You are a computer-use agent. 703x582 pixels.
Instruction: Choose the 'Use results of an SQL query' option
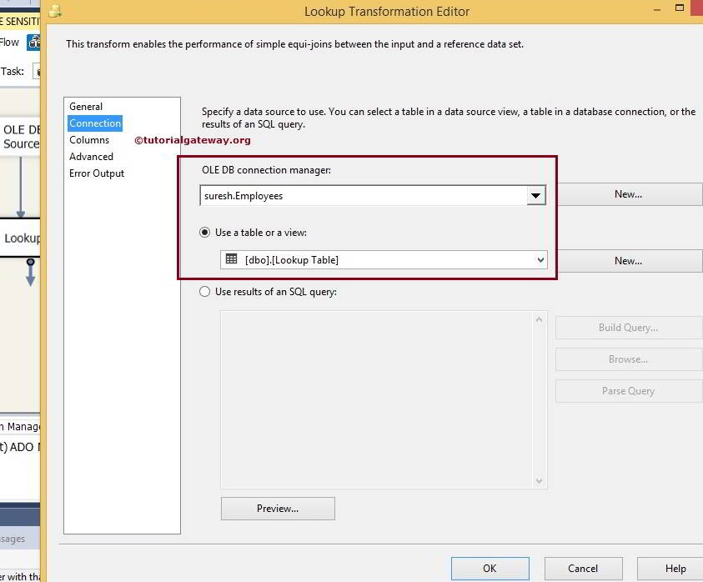[204, 291]
